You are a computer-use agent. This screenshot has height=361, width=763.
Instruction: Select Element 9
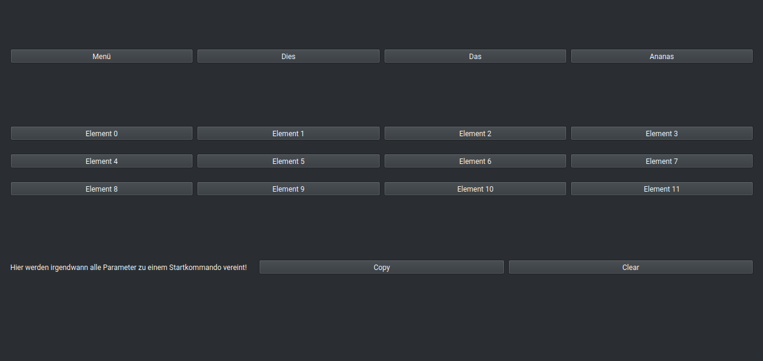tap(288, 189)
